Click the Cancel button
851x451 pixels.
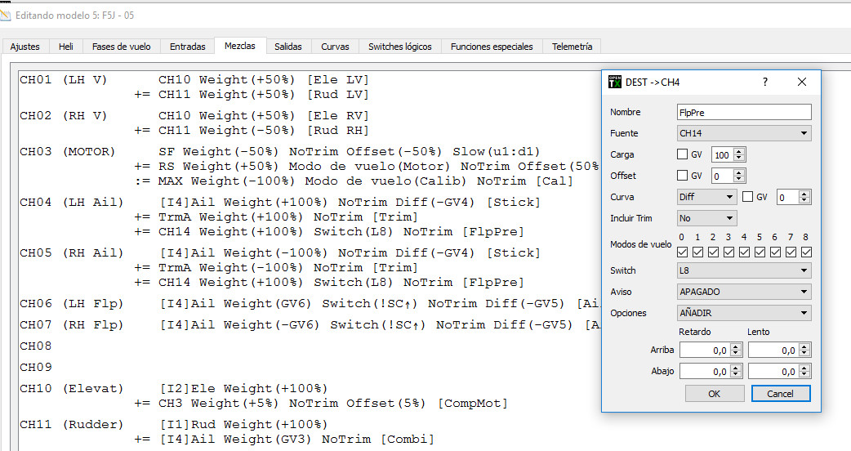[x=781, y=394]
